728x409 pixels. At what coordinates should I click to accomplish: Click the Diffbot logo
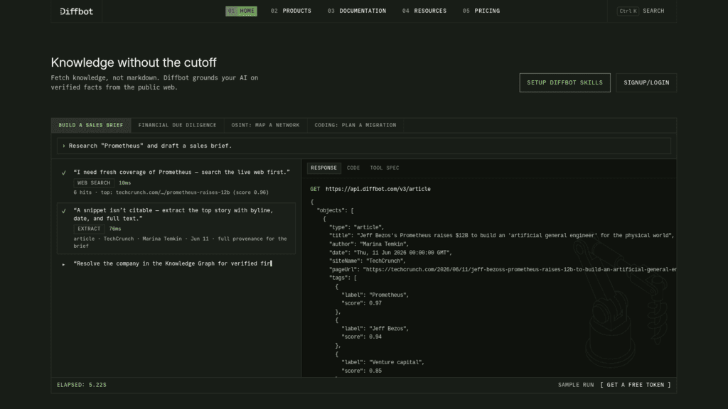click(77, 11)
